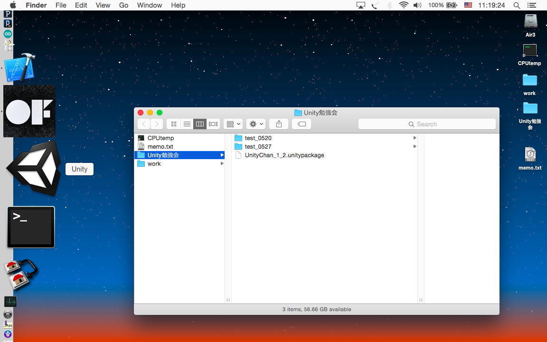Viewport: 547px width, 342px height.
Task: Select UnityChan_1_2.unitypackage file
Action: pyautogui.click(x=284, y=155)
